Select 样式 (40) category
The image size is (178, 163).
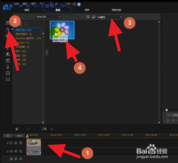click(x=21, y=51)
